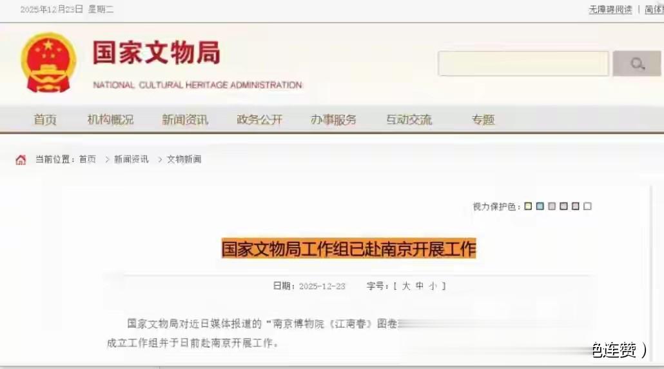Open the 政务公开 menu item
664x369 pixels.
(260, 119)
